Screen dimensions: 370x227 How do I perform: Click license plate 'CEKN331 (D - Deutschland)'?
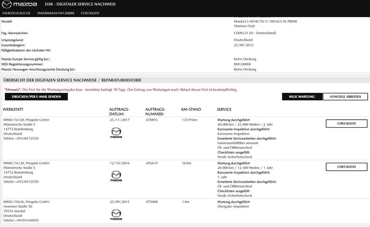tap(255, 33)
